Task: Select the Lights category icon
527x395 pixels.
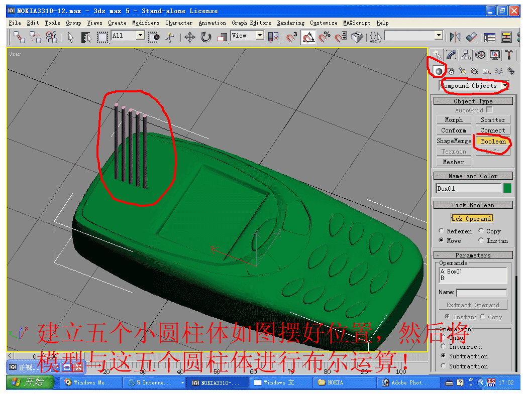Action: (x=463, y=71)
